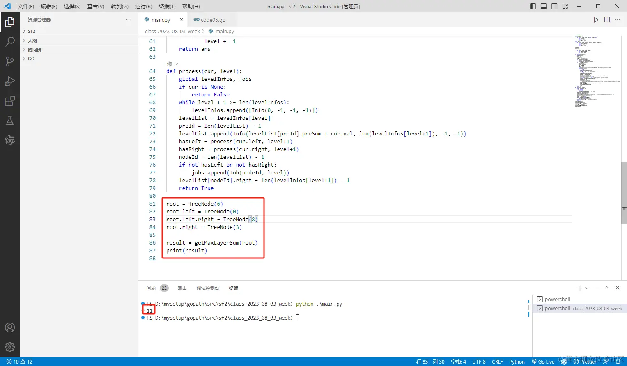
Task: Open the Explorer view in activity bar
Action: 10,22
